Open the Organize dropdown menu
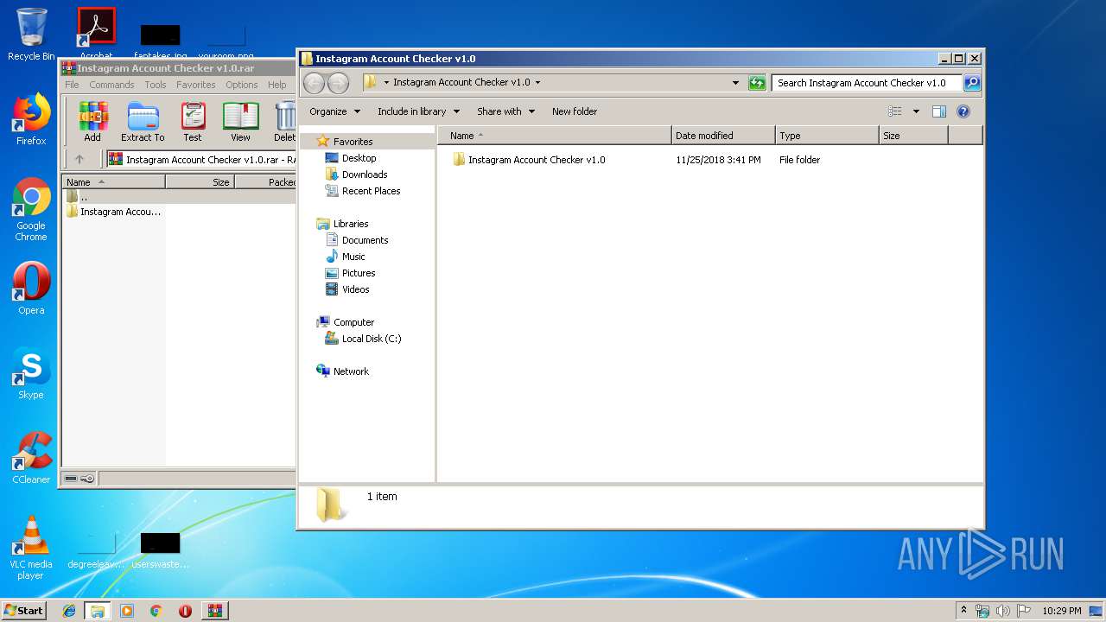1106x622 pixels. coord(334,111)
